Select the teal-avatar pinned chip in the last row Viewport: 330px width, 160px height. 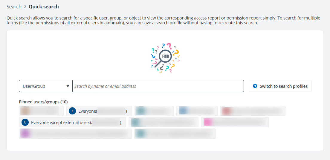pos(175,134)
